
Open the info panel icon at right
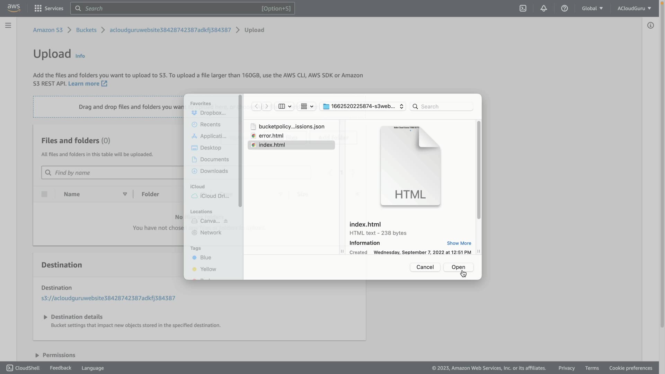pos(650,25)
